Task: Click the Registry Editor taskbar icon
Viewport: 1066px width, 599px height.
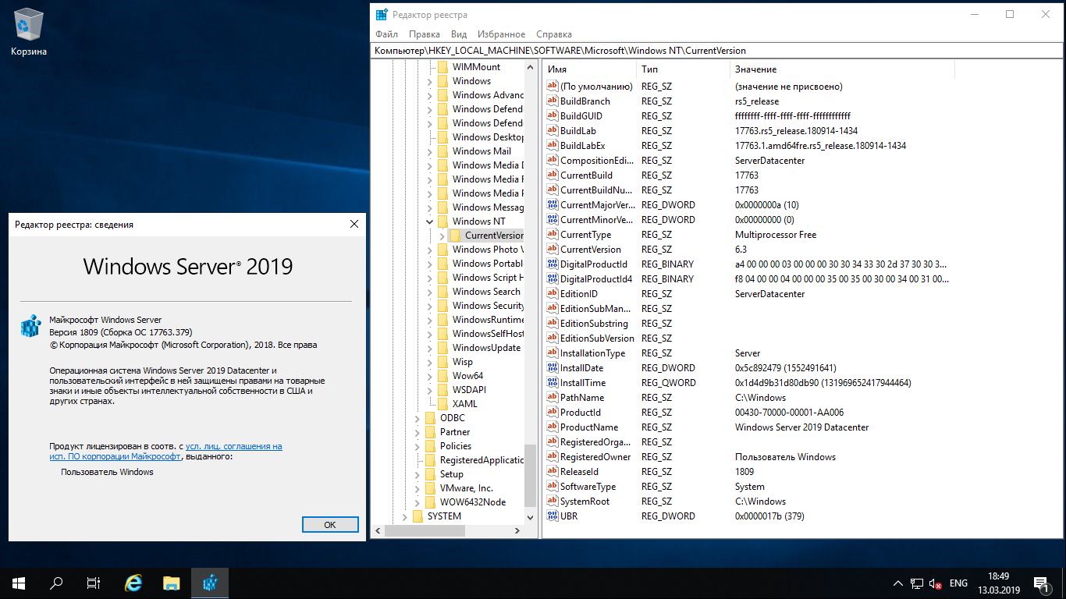Action: click(x=210, y=583)
